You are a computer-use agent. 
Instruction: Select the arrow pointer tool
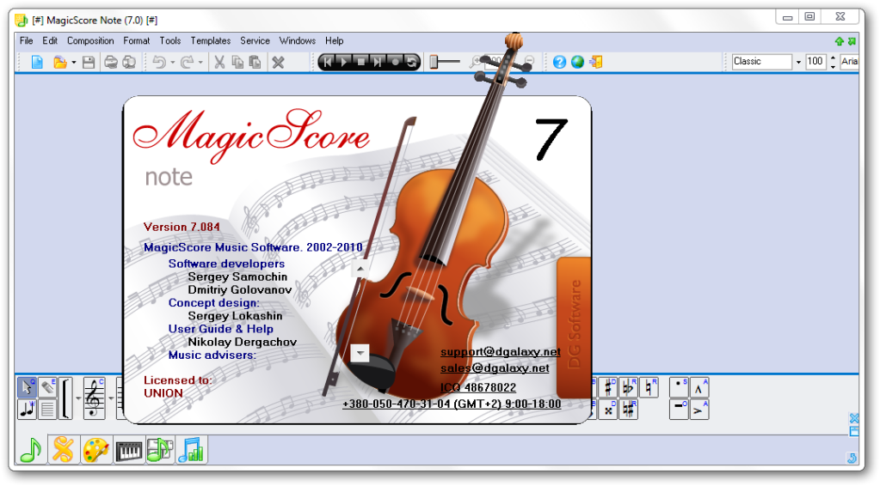point(27,387)
